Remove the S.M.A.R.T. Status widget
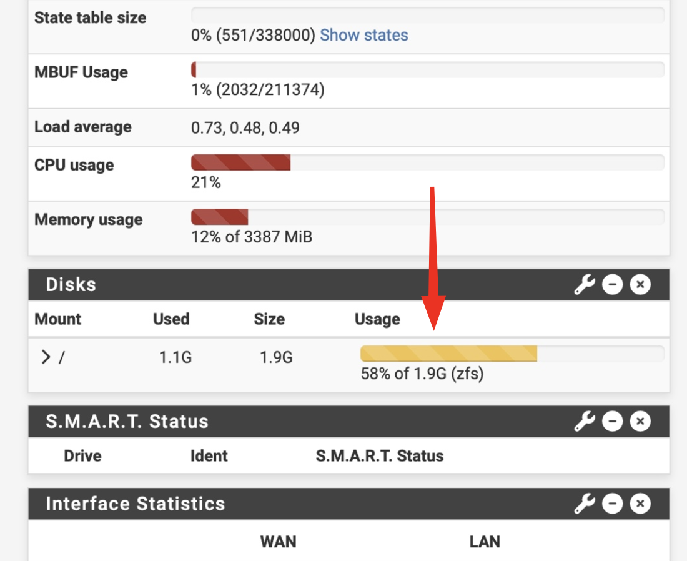 (x=640, y=422)
